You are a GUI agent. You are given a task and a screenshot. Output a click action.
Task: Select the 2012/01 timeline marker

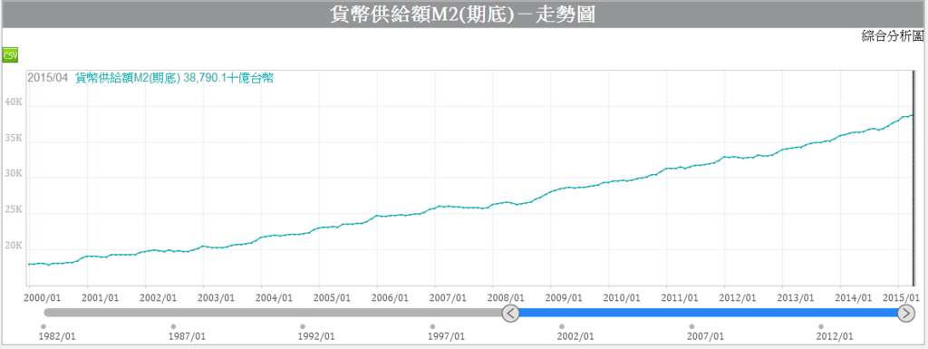point(821,326)
